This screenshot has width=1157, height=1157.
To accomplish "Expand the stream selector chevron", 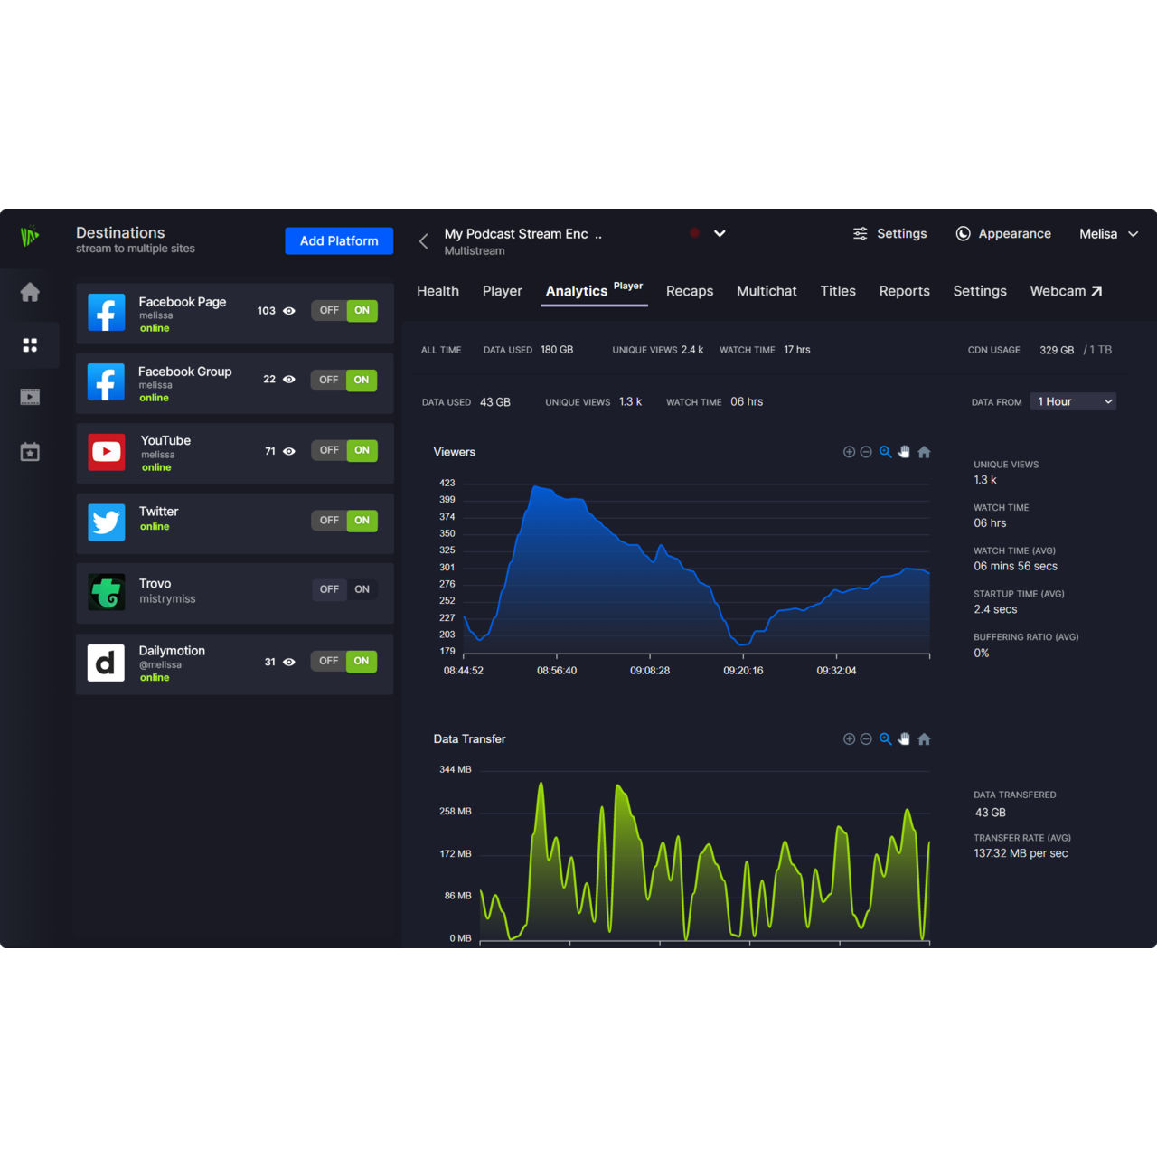I will click(720, 233).
